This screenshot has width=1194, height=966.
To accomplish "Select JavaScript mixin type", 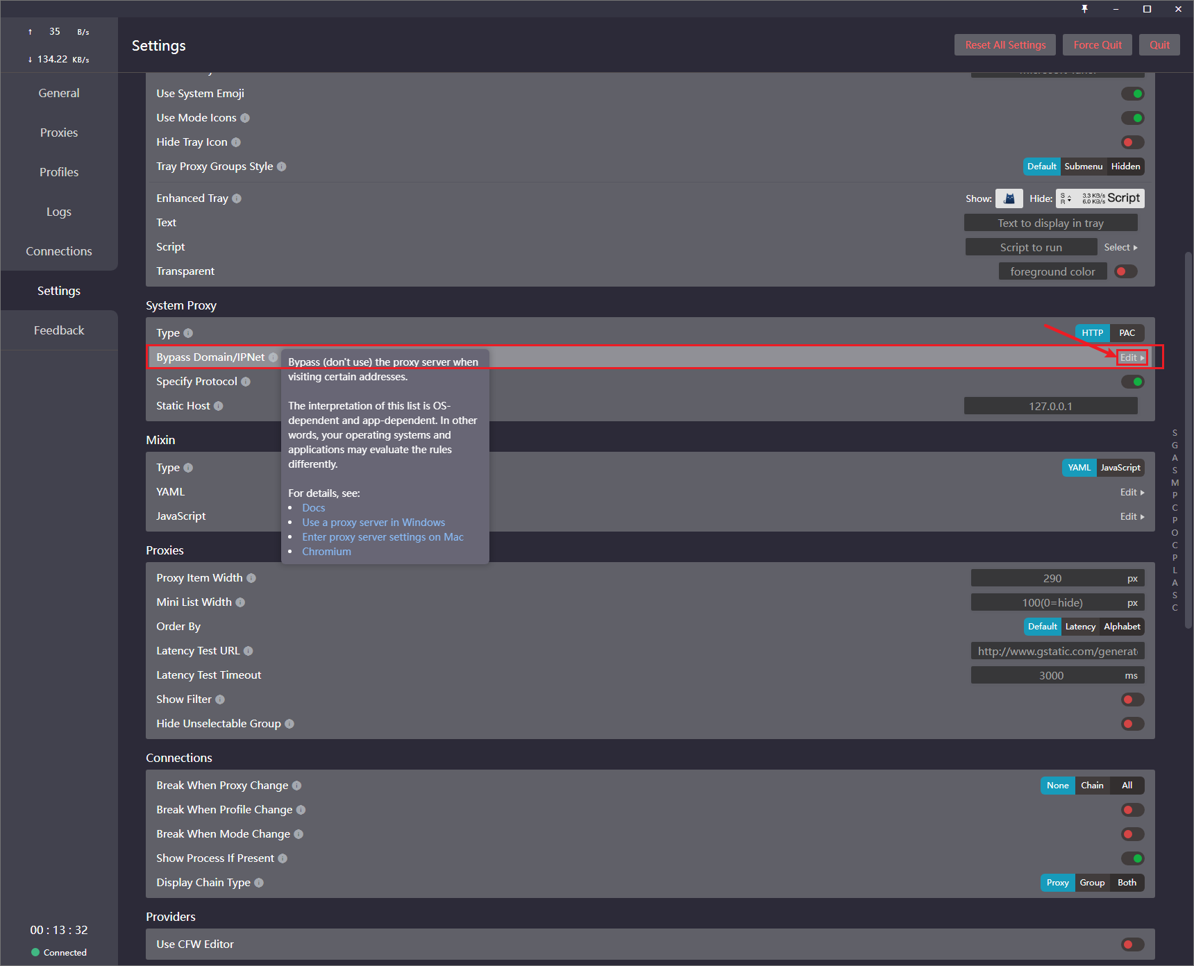I will coord(1120,468).
